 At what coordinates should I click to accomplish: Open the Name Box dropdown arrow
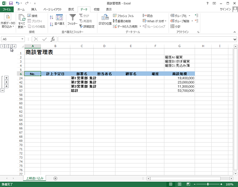pos(22,39)
